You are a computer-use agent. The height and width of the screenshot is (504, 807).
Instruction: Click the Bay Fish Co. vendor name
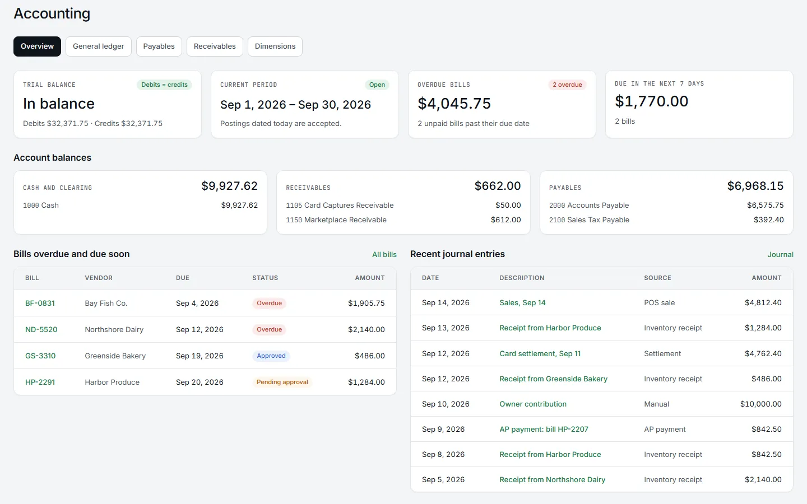106,303
